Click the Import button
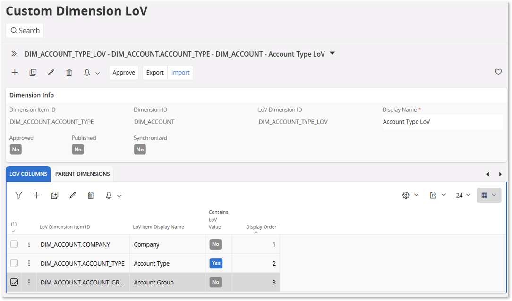 pos(180,72)
